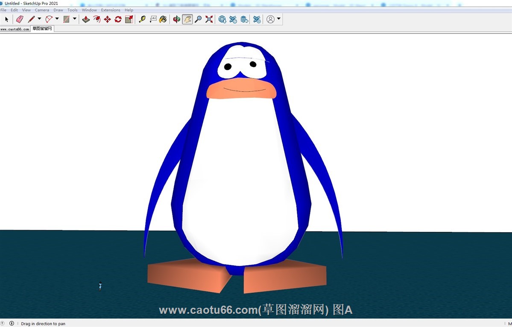The width and height of the screenshot is (512, 327).
Task: Select the Rectangle shape tool
Action: click(x=66, y=19)
